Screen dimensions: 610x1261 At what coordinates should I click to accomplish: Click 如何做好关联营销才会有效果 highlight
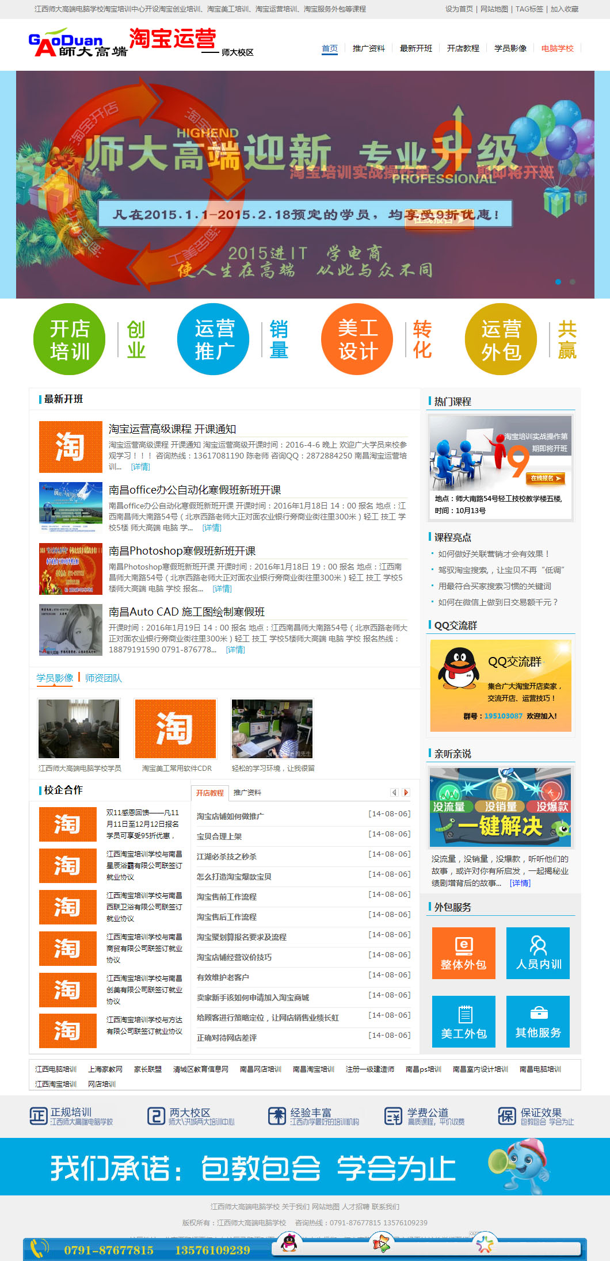494,554
